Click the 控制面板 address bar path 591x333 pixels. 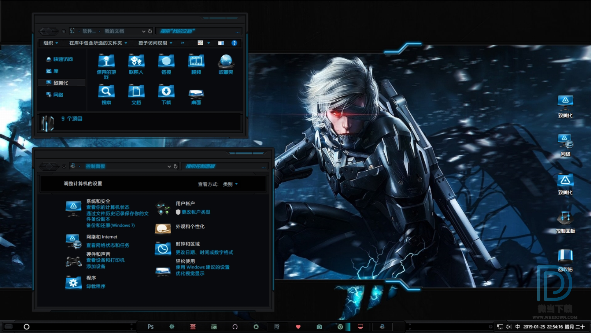tap(96, 166)
